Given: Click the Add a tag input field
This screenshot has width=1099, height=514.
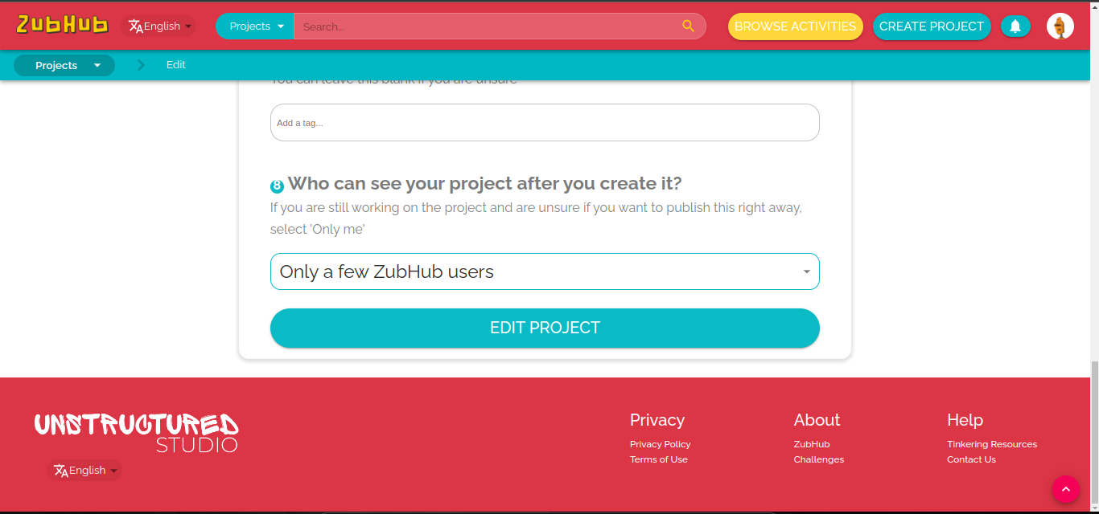Looking at the screenshot, I should point(545,122).
